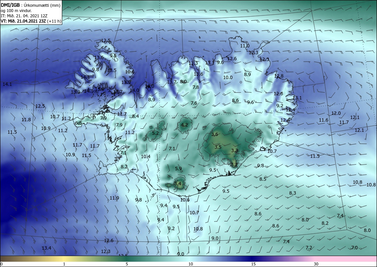Select the 13.4 value in the bottom-left ocean
Screen dimensions: 377x267
point(46,248)
